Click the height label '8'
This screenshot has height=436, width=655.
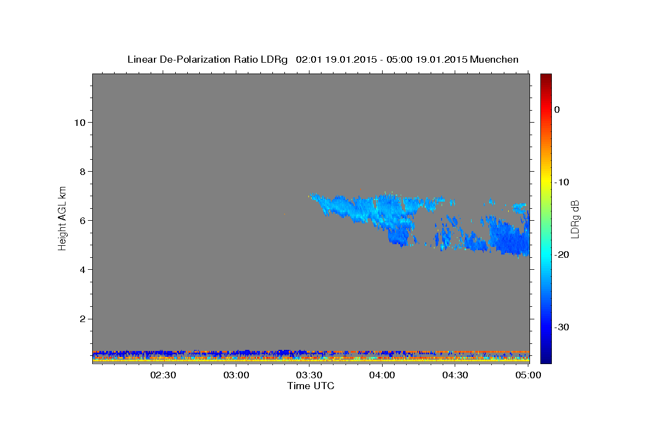click(81, 171)
